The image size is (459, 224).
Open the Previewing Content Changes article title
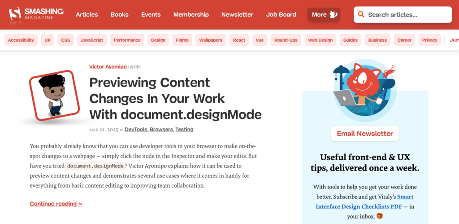pyautogui.click(x=175, y=98)
